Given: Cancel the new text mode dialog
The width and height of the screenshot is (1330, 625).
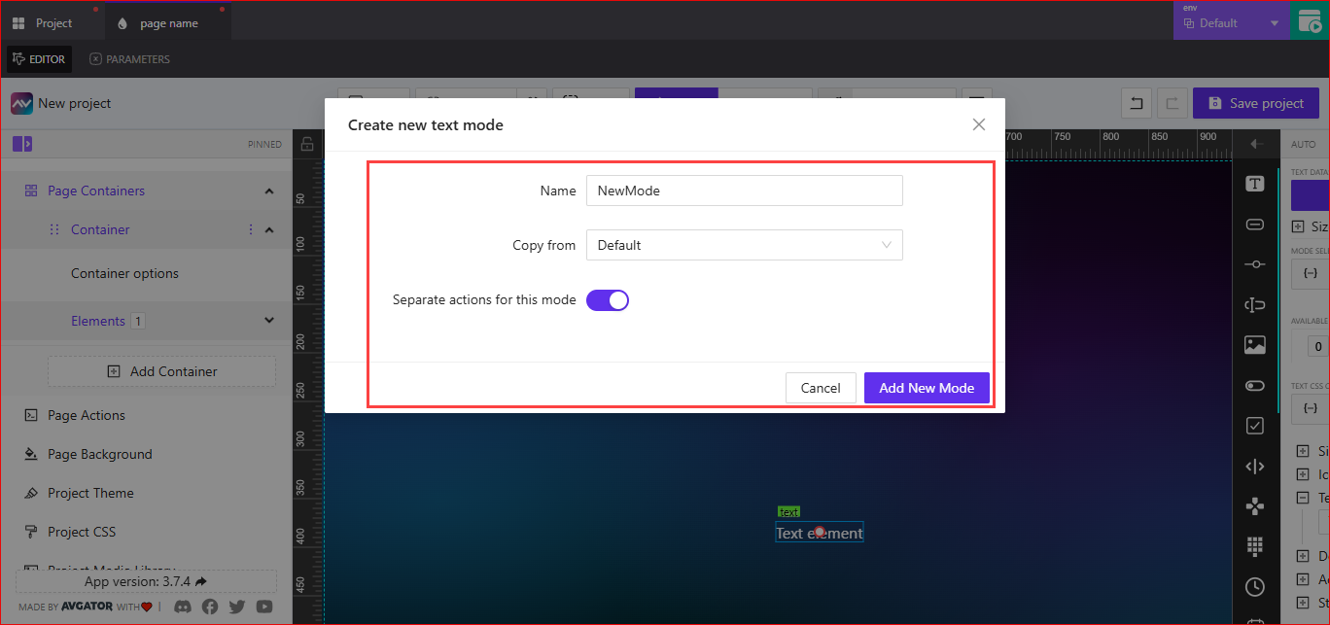Looking at the screenshot, I should pos(821,388).
